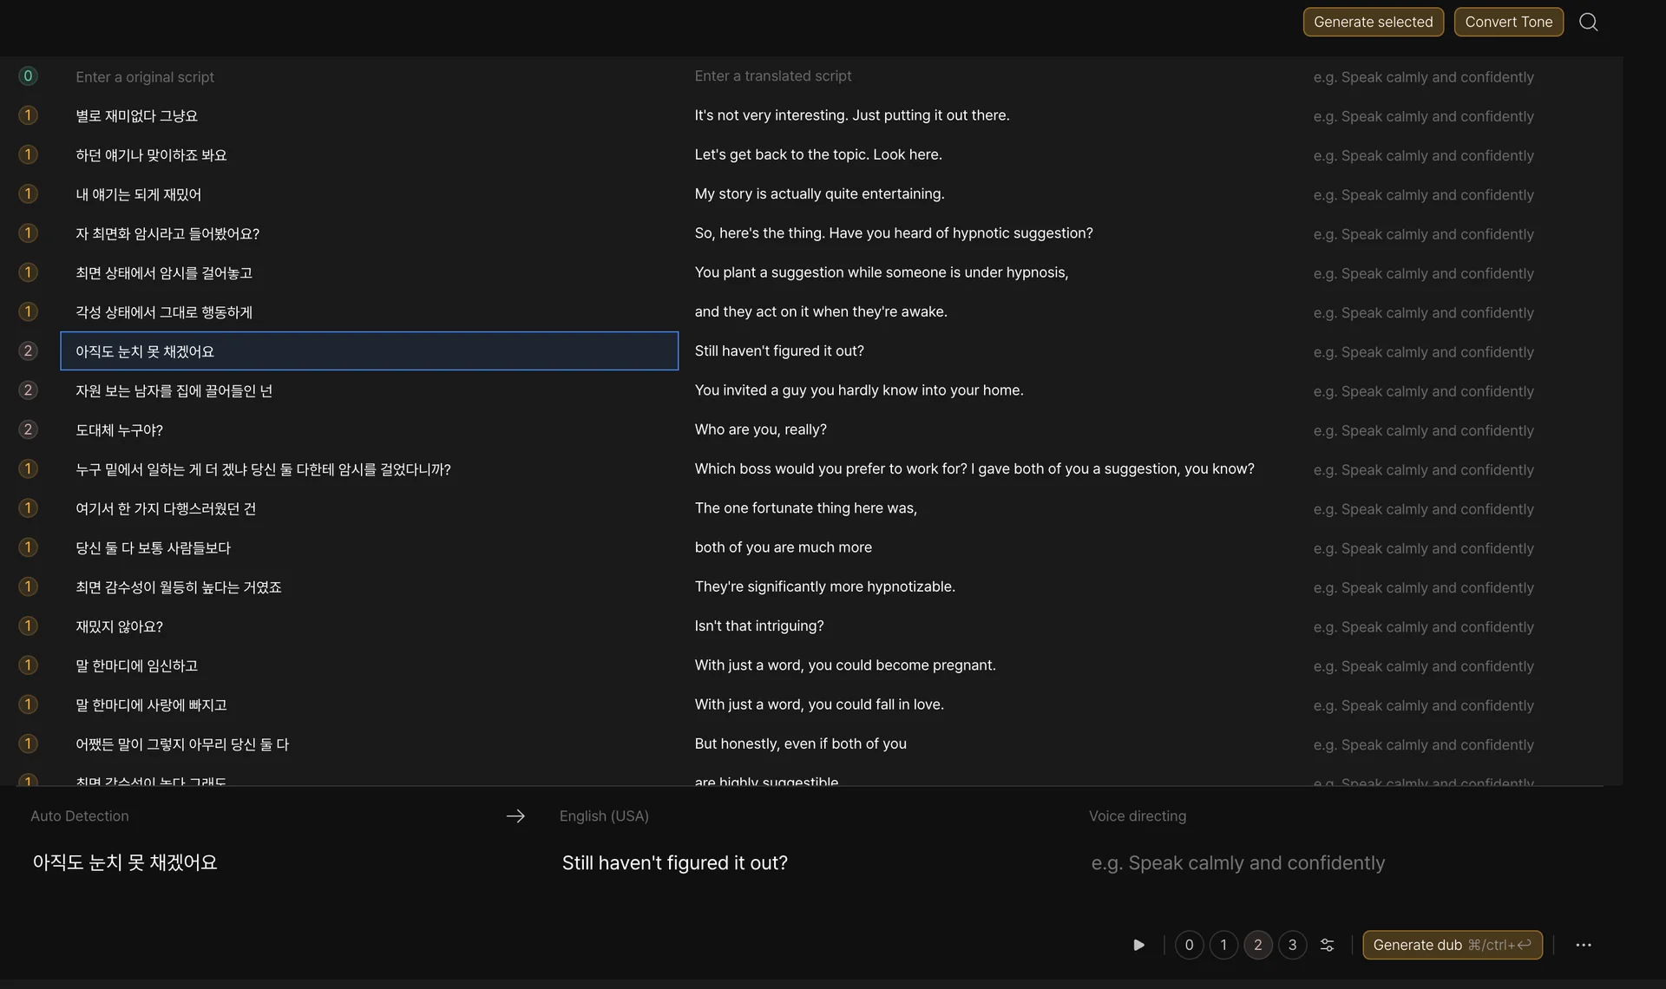Click speaker badge 0 on the empty row
1666x989 pixels.
[28, 76]
